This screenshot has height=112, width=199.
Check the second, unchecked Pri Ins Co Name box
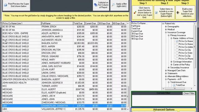click(x=177, y=44)
